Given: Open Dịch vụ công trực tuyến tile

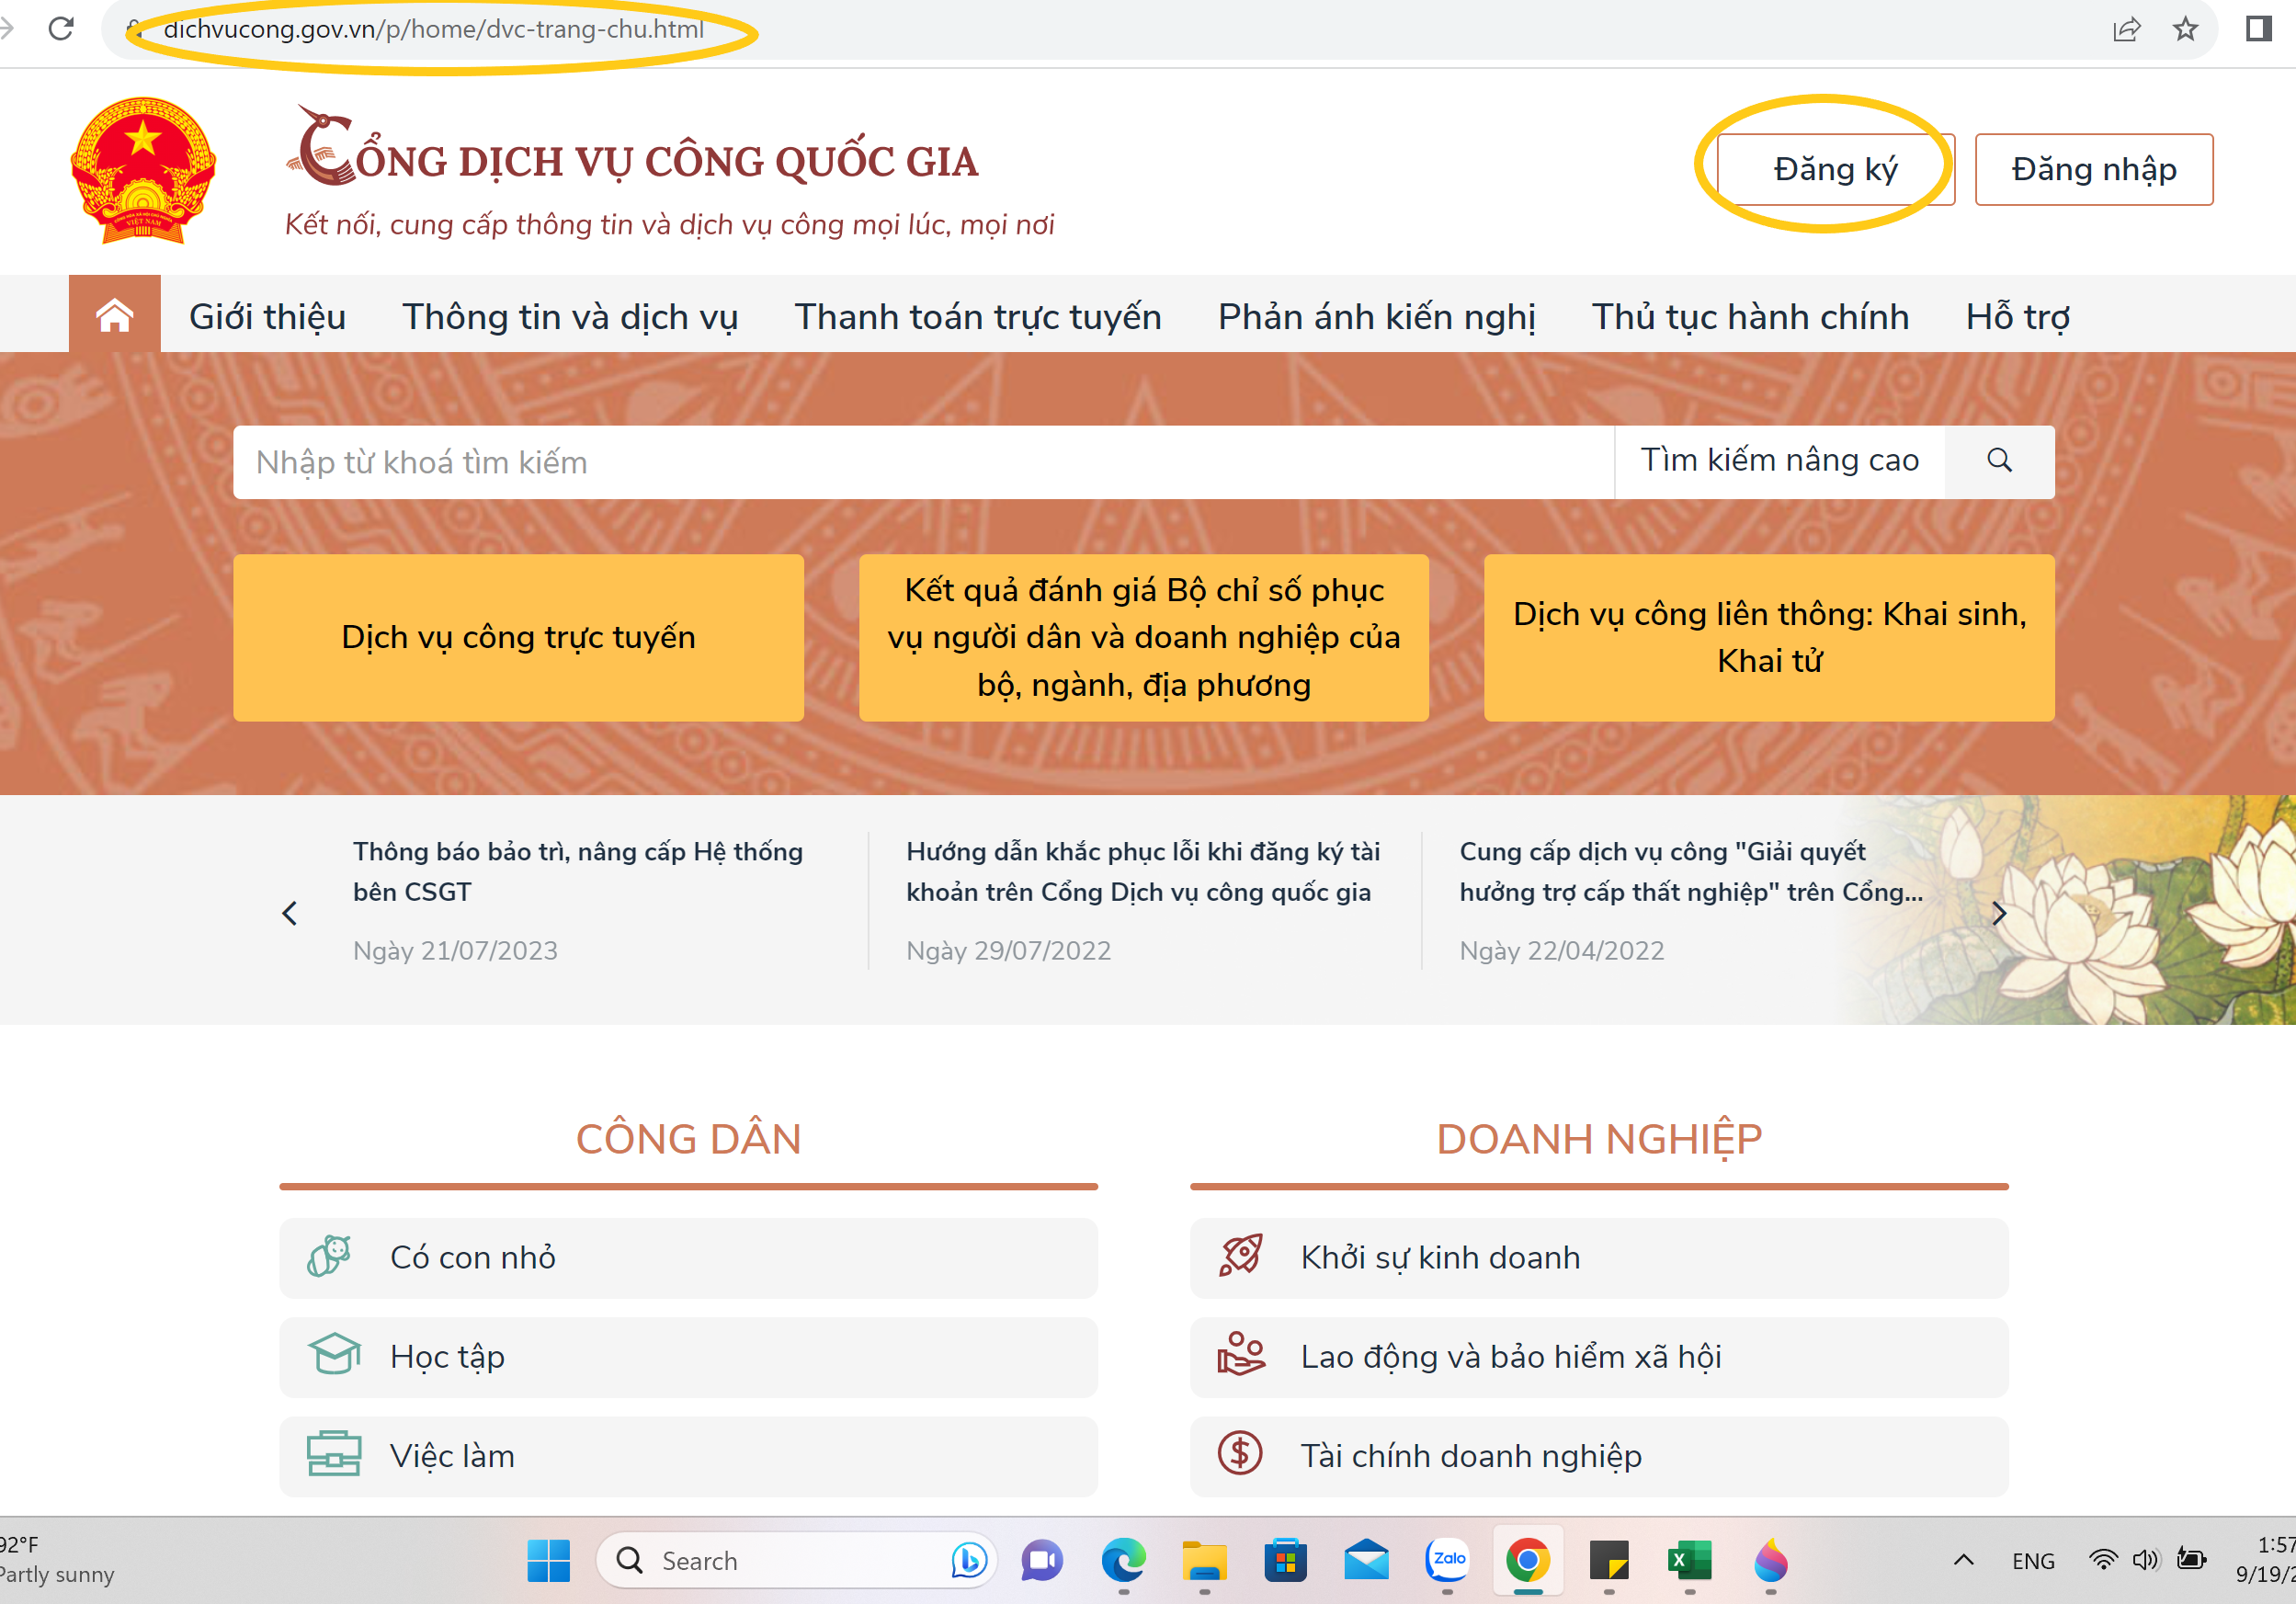Looking at the screenshot, I should 518,637.
